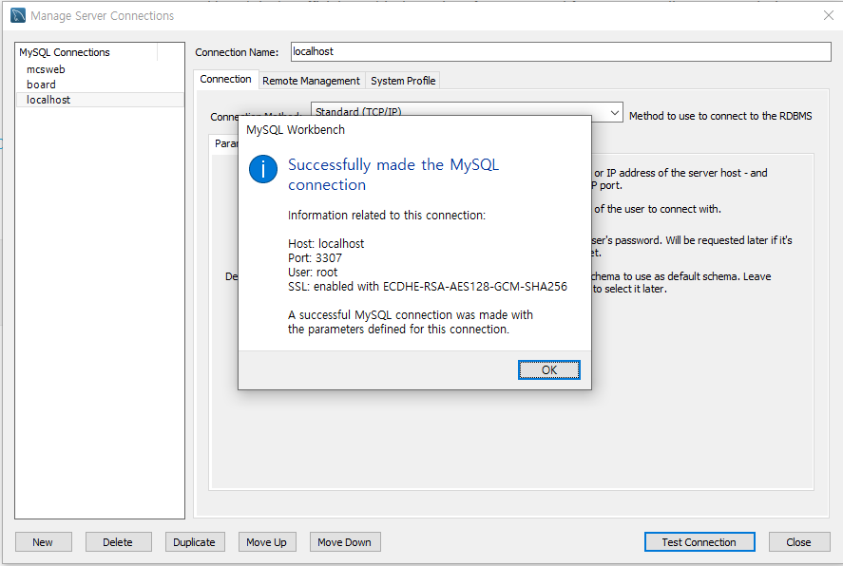Viewport: 843px width, 566px height.
Task: Click the Test Connection button
Action: [699, 542]
